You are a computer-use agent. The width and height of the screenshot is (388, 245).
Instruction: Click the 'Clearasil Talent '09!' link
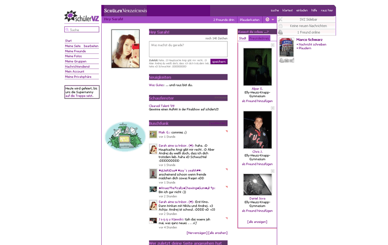(161, 106)
